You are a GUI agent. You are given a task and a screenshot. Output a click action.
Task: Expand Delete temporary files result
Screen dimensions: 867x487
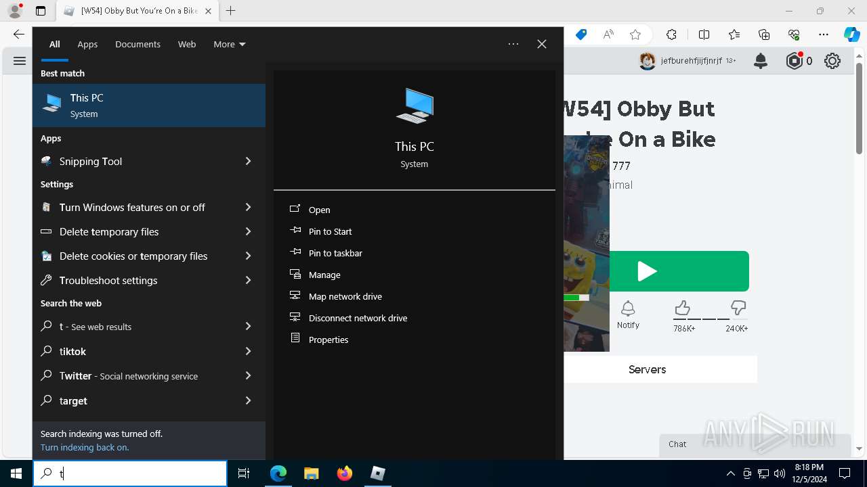coord(248,231)
